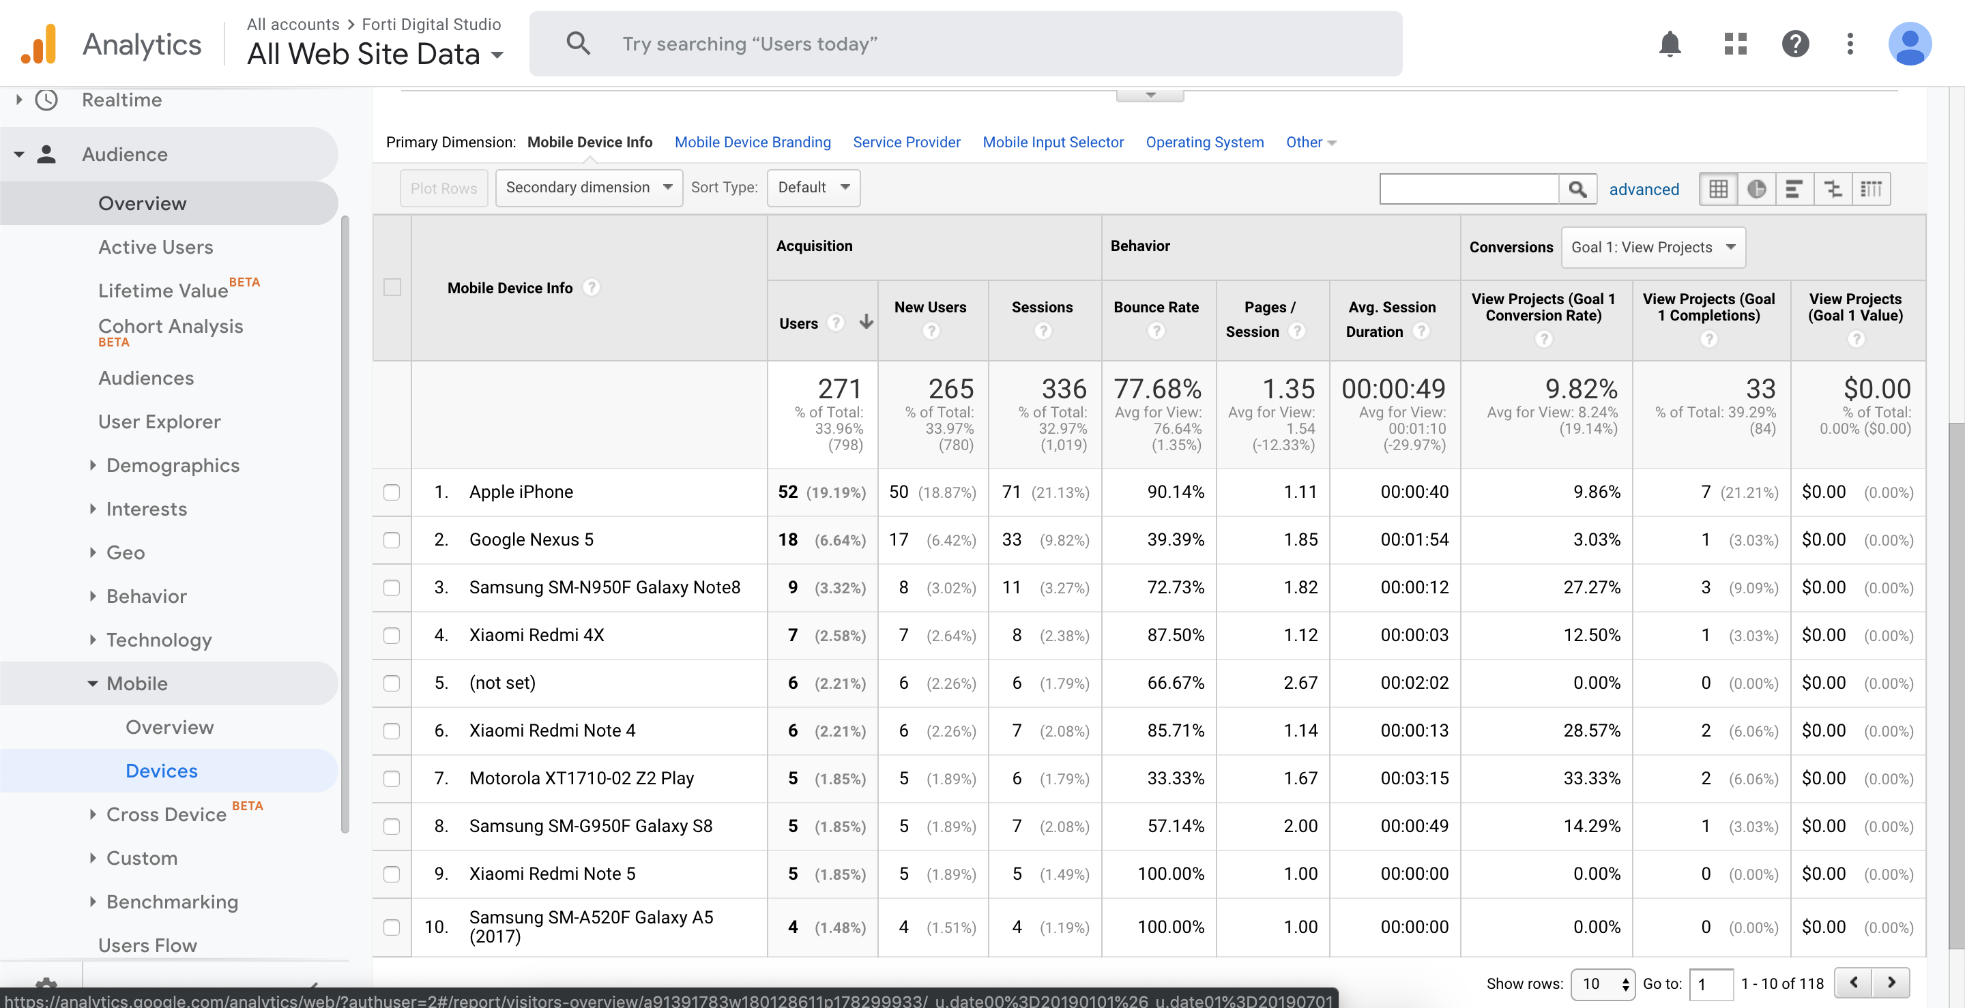Open Users Flow report
The height and width of the screenshot is (1008, 1965).
[147, 945]
